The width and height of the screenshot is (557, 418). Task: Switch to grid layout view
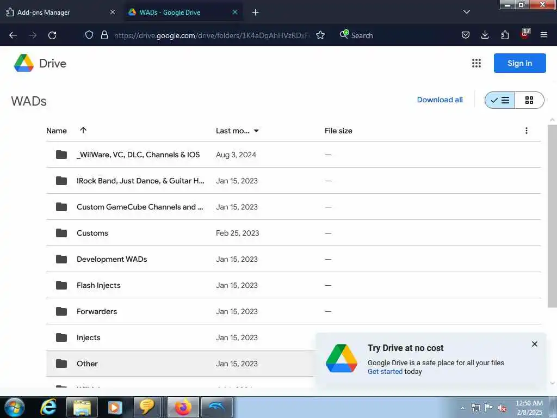coord(529,100)
